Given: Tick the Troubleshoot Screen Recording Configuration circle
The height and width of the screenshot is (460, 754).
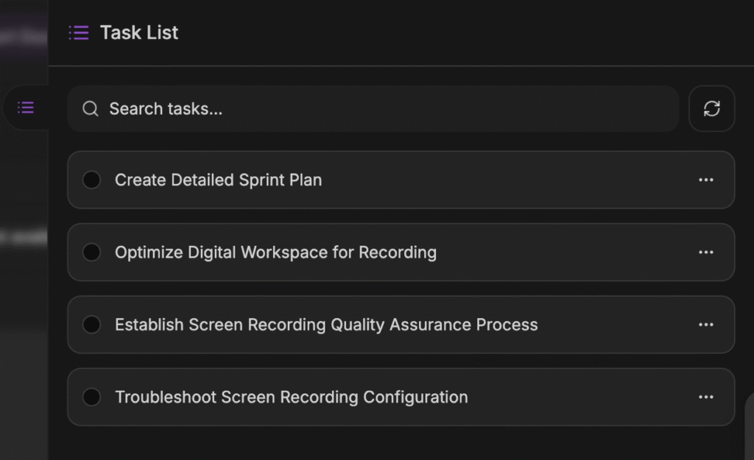Looking at the screenshot, I should pyautogui.click(x=91, y=397).
